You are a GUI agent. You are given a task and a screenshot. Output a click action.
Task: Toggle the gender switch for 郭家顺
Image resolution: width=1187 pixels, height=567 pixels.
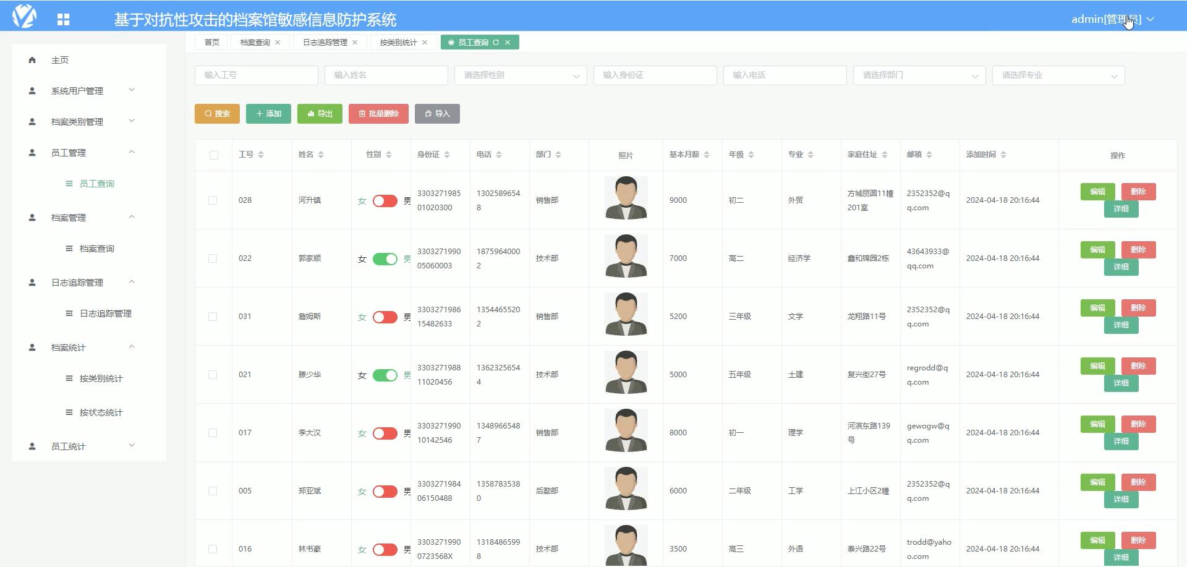(385, 259)
